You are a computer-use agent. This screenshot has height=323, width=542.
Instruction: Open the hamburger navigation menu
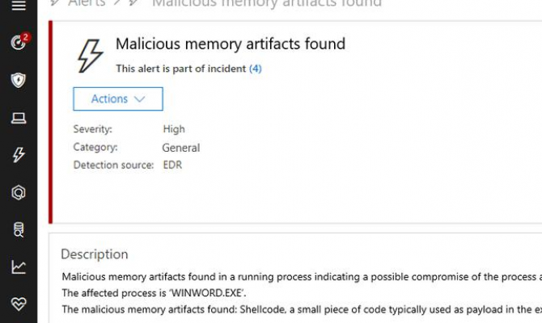tap(18, 6)
